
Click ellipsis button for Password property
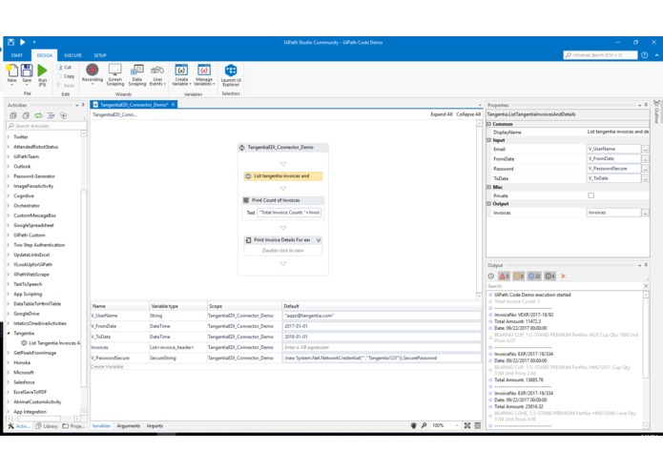pos(645,169)
